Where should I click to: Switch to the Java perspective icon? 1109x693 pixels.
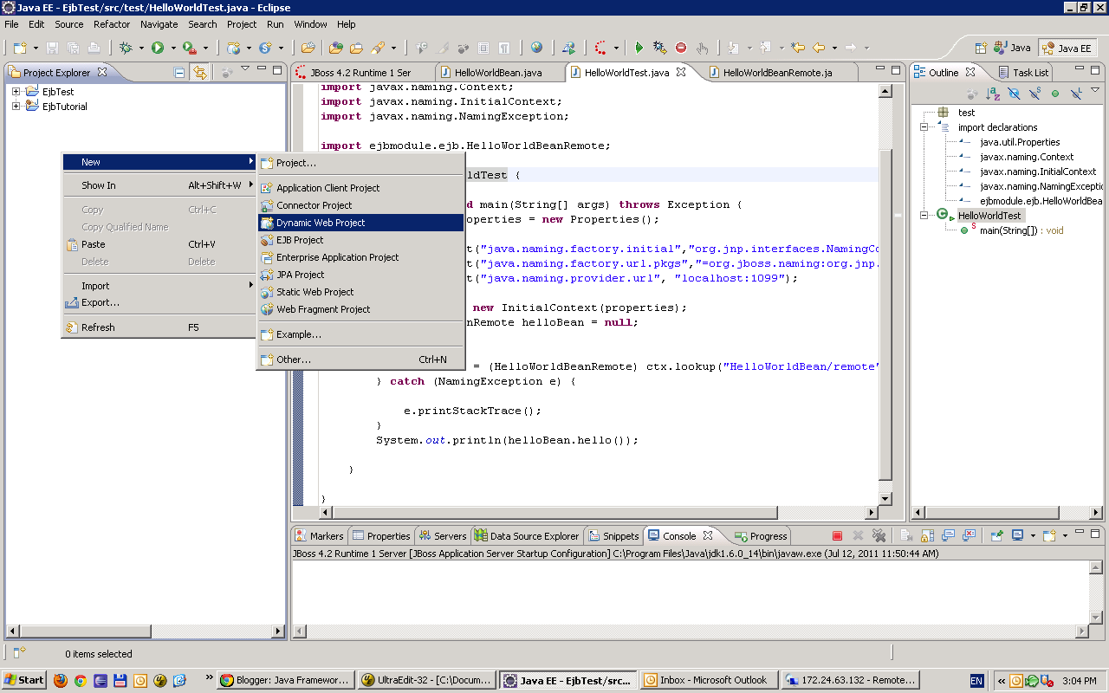[1012, 48]
